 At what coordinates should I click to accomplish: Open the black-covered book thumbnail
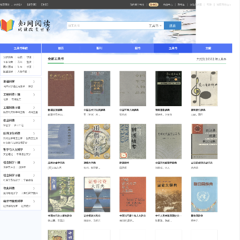pos(168,88)
